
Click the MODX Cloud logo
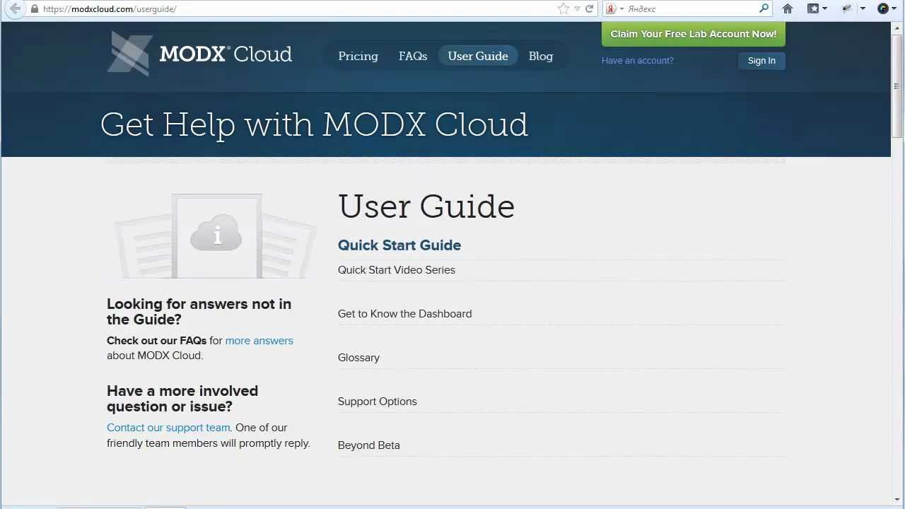click(199, 54)
